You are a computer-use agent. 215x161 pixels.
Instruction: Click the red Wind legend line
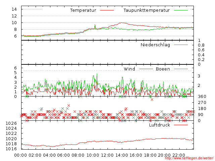146,69
